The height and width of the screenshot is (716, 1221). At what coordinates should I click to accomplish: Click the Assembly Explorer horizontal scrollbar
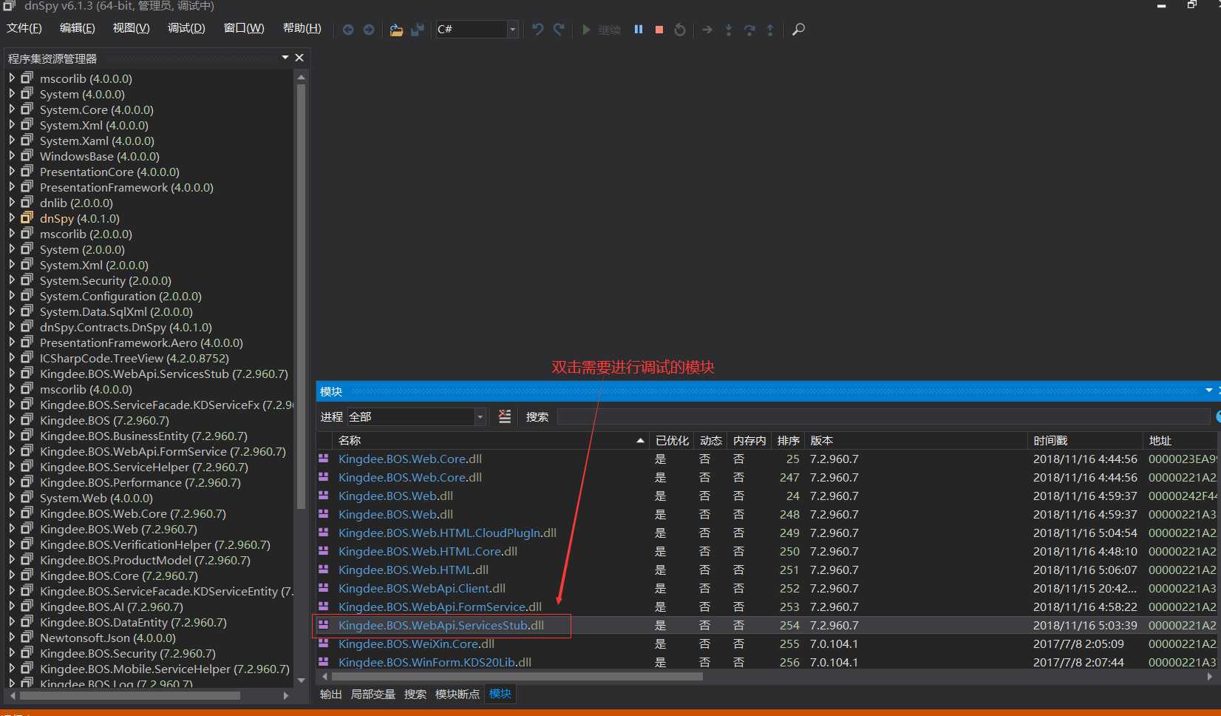pos(130,695)
